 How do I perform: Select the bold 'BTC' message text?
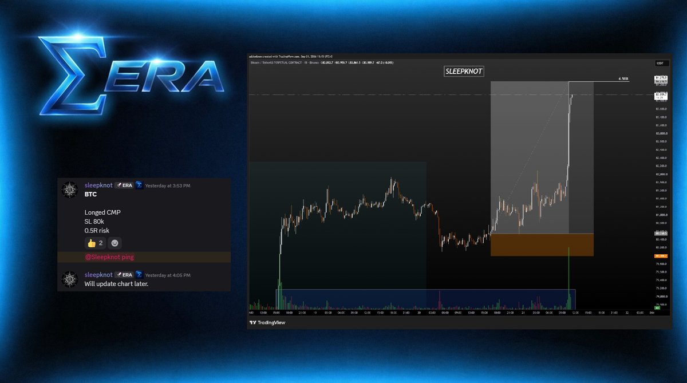pos(90,195)
